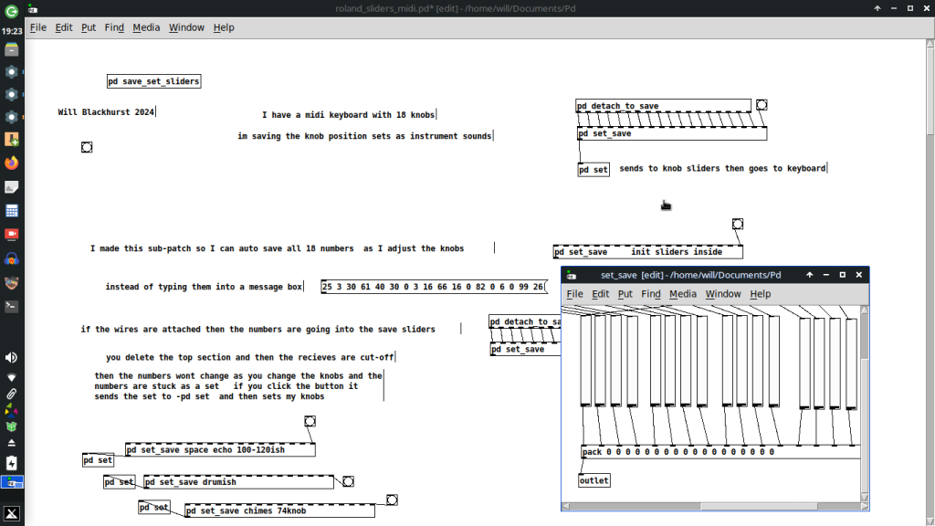Viewport: 935px width, 526px height.
Task: Click the paperclip clipboard tray icon
Action: (11, 394)
